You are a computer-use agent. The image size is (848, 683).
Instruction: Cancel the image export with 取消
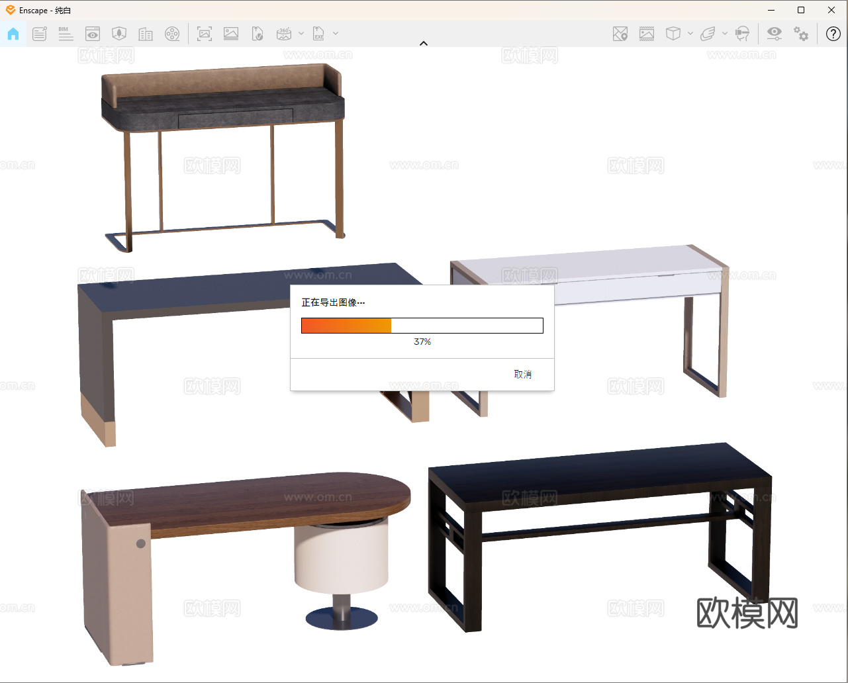(523, 375)
